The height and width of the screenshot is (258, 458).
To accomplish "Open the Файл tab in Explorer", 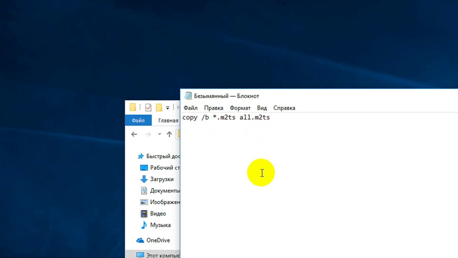I will (138, 120).
